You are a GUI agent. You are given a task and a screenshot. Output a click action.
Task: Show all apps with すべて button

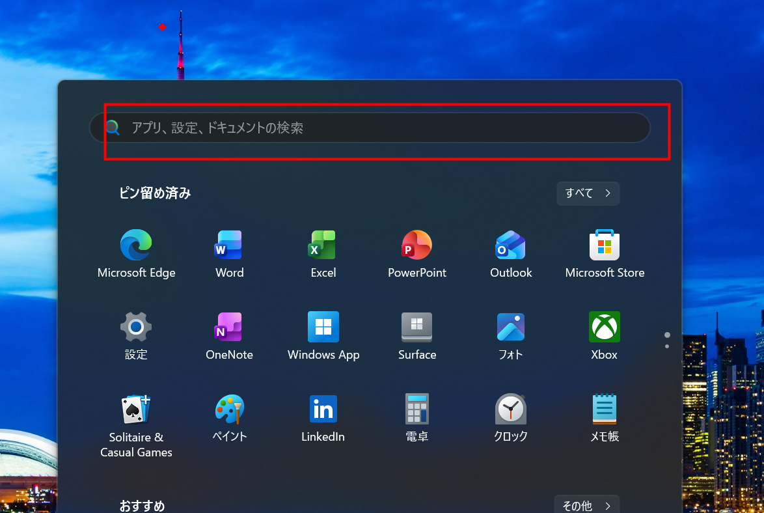coord(588,193)
